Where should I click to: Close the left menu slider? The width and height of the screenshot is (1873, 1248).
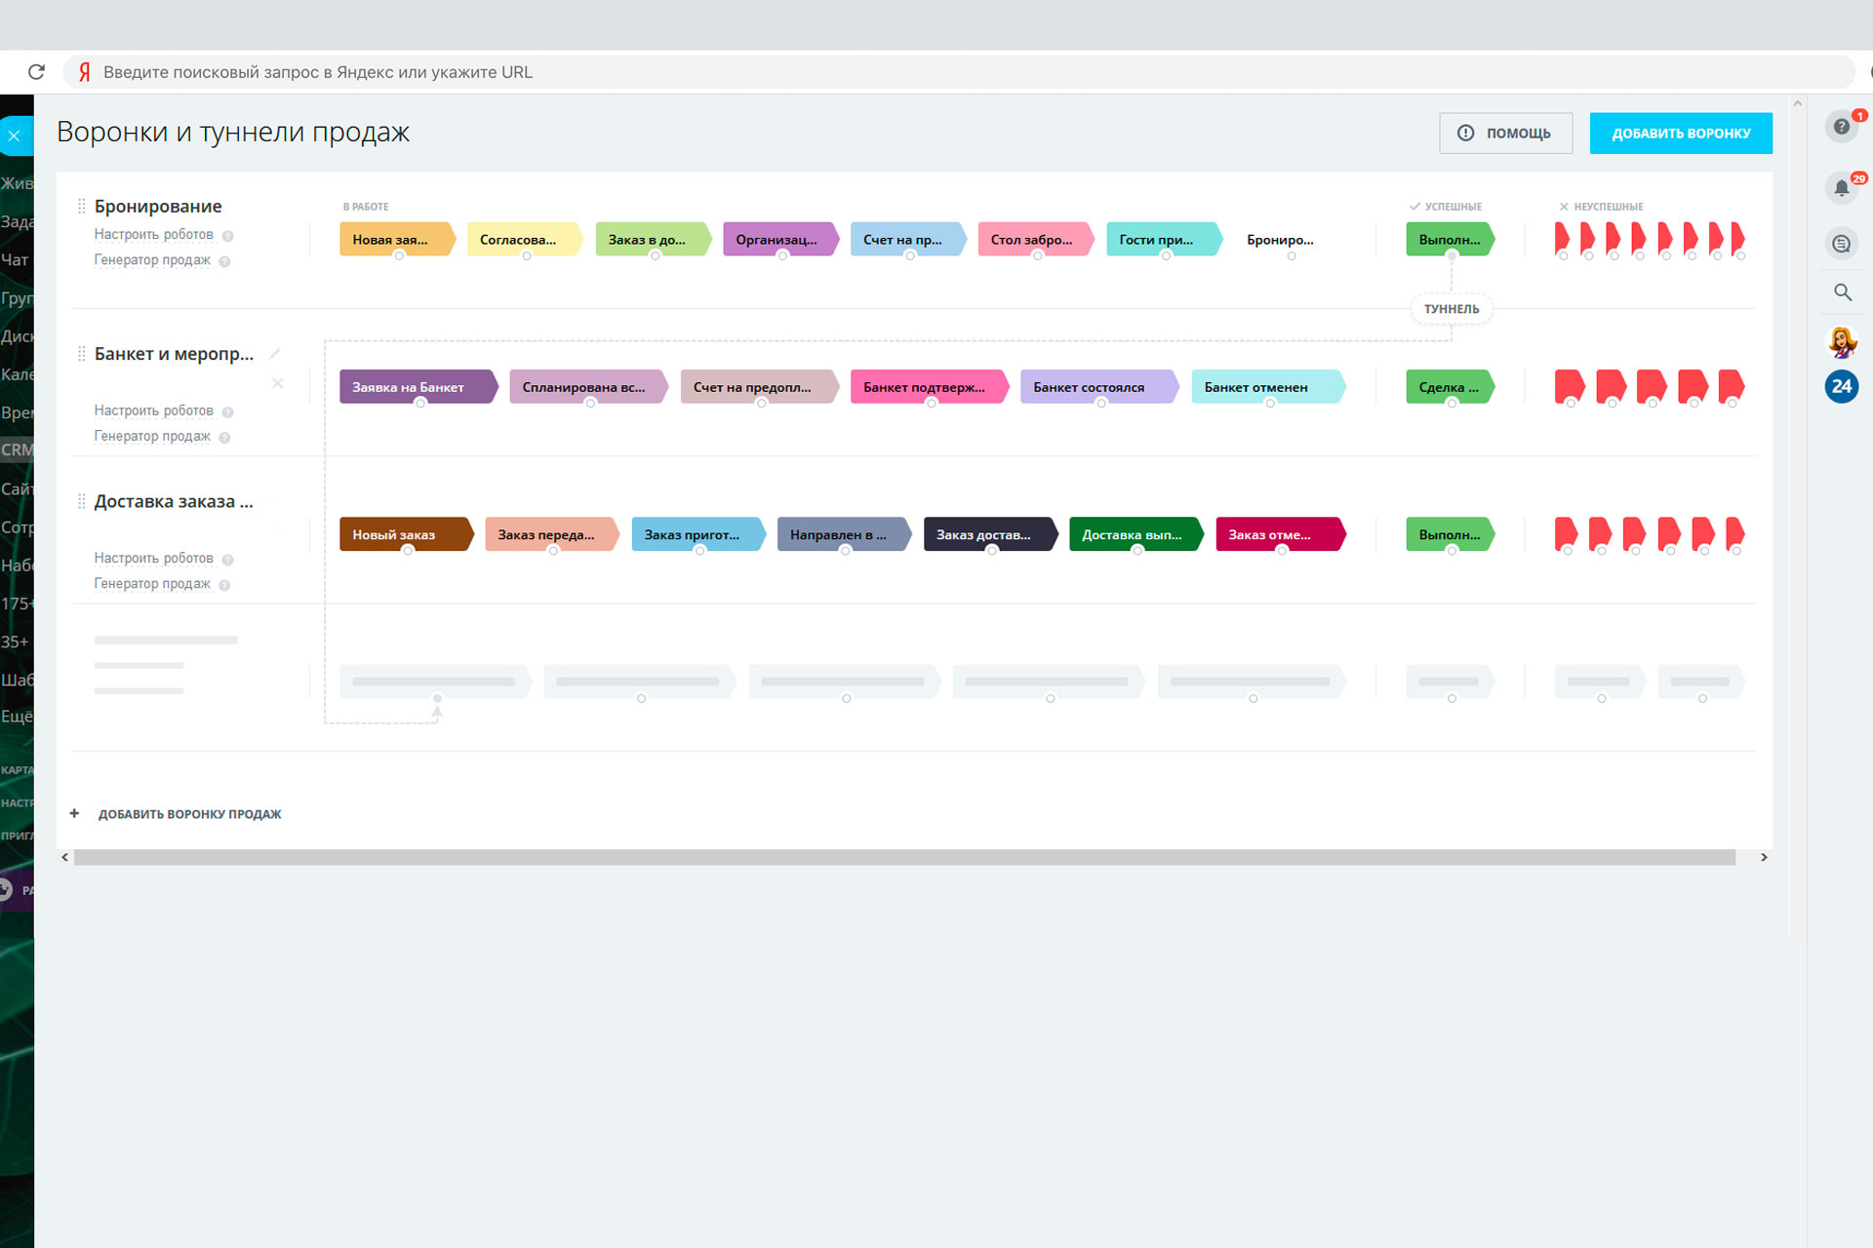pyautogui.click(x=15, y=136)
